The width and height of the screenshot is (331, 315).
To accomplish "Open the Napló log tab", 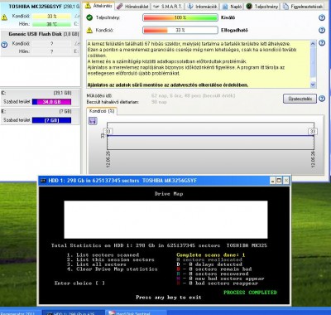I will [x=233, y=6].
